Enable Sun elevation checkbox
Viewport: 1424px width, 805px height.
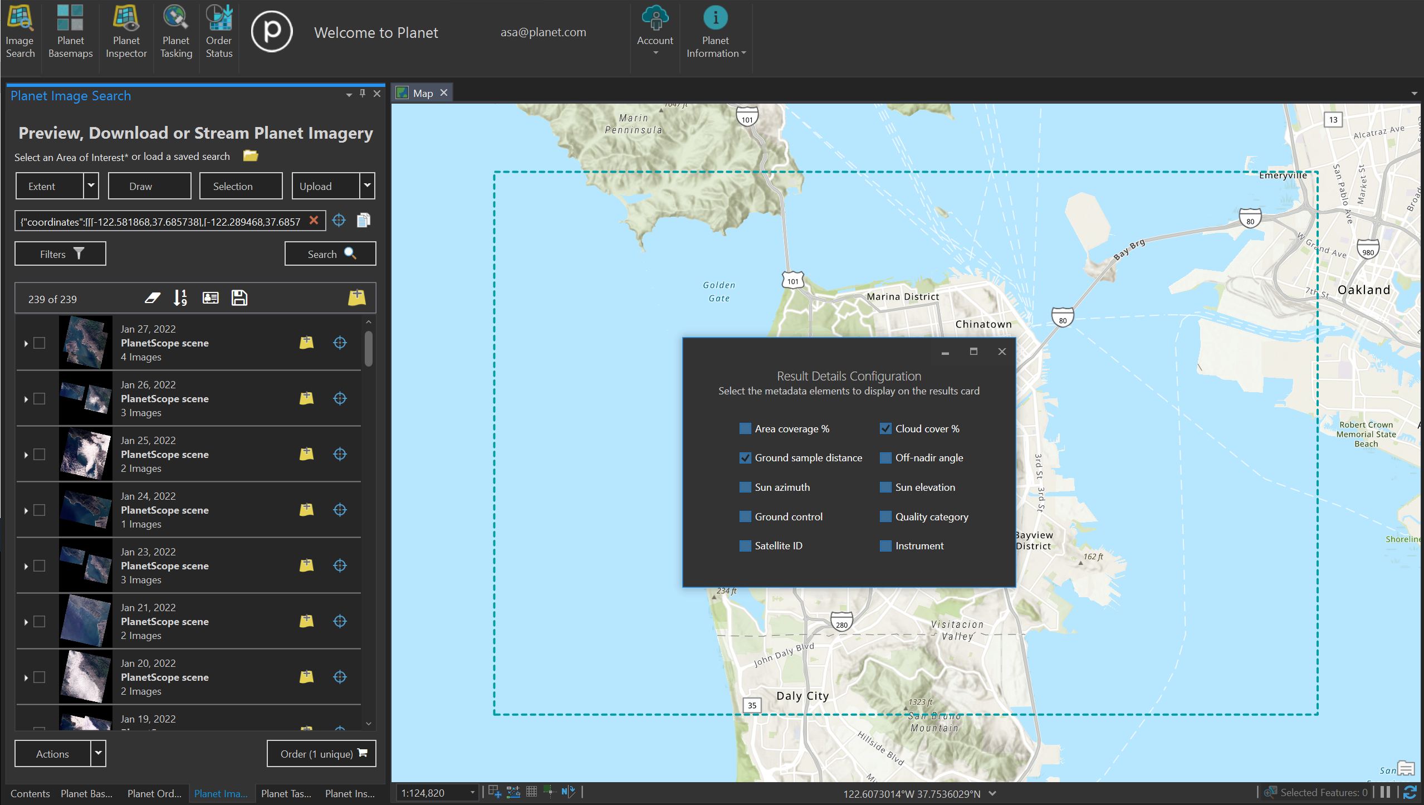pos(885,487)
